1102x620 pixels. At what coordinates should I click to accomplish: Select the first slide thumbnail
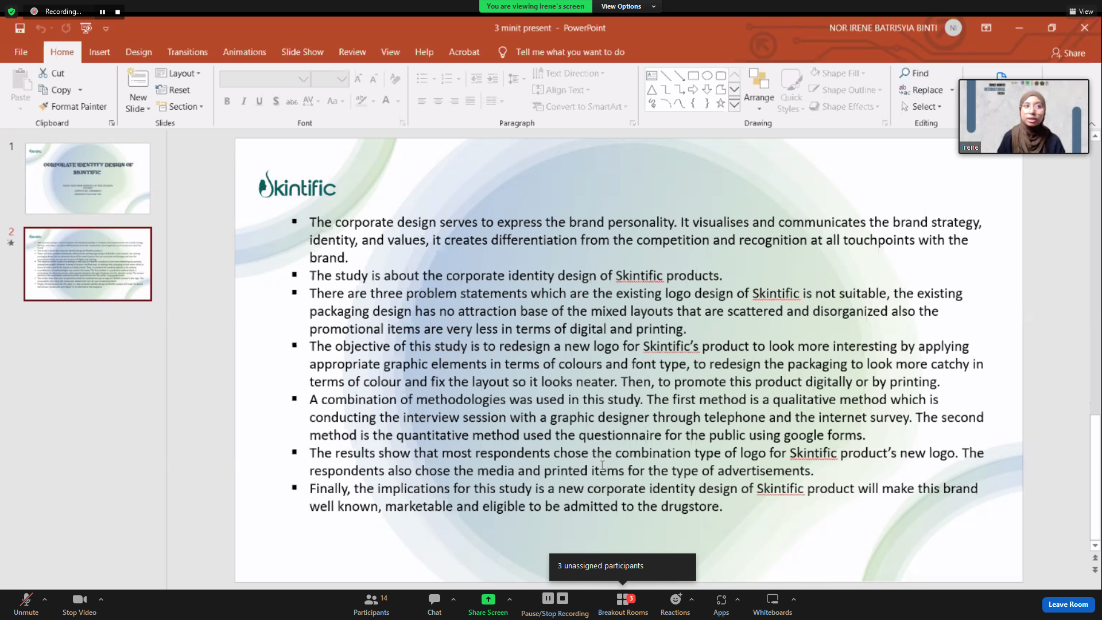click(x=88, y=179)
